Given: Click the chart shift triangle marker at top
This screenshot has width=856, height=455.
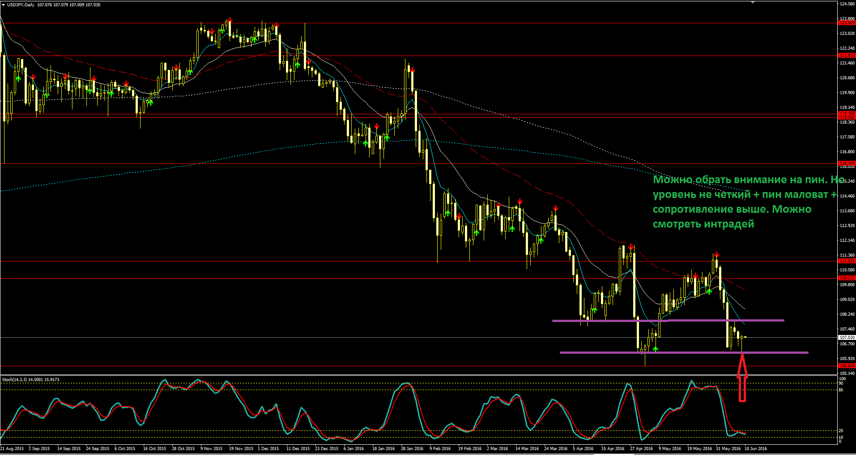Looking at the screenshot, I should click(x=753, y=2).
